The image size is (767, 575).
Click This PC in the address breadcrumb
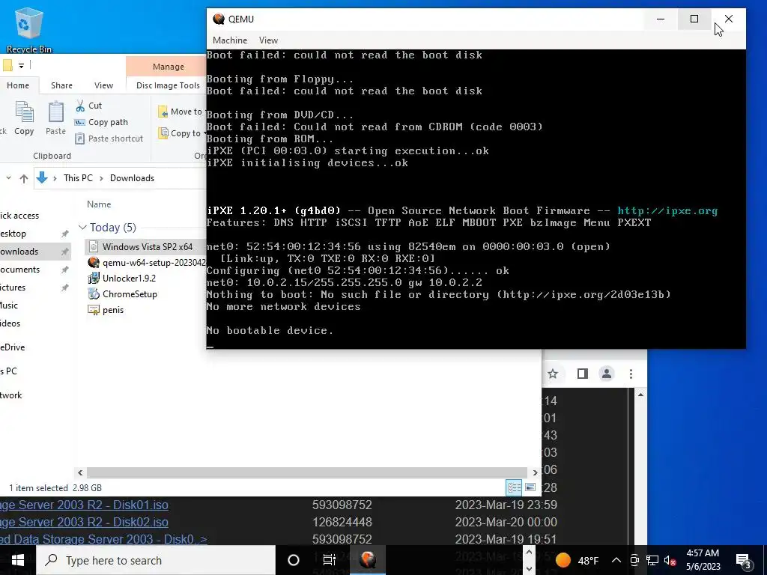point(78,178)
